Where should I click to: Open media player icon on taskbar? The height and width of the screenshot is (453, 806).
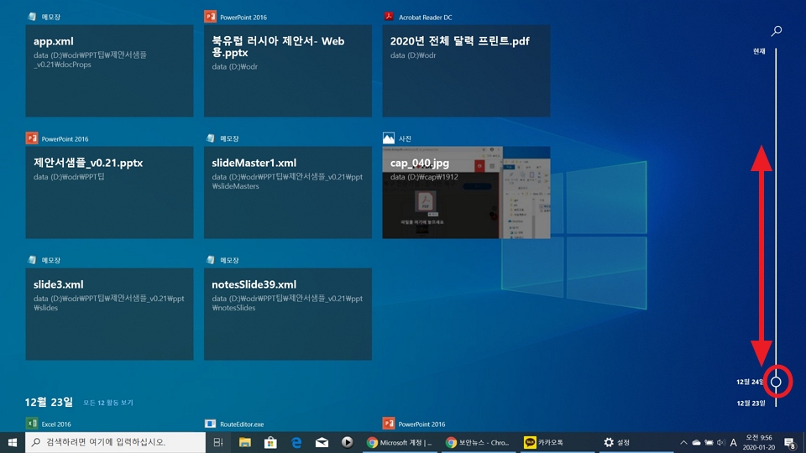click(x=347, y=442)
